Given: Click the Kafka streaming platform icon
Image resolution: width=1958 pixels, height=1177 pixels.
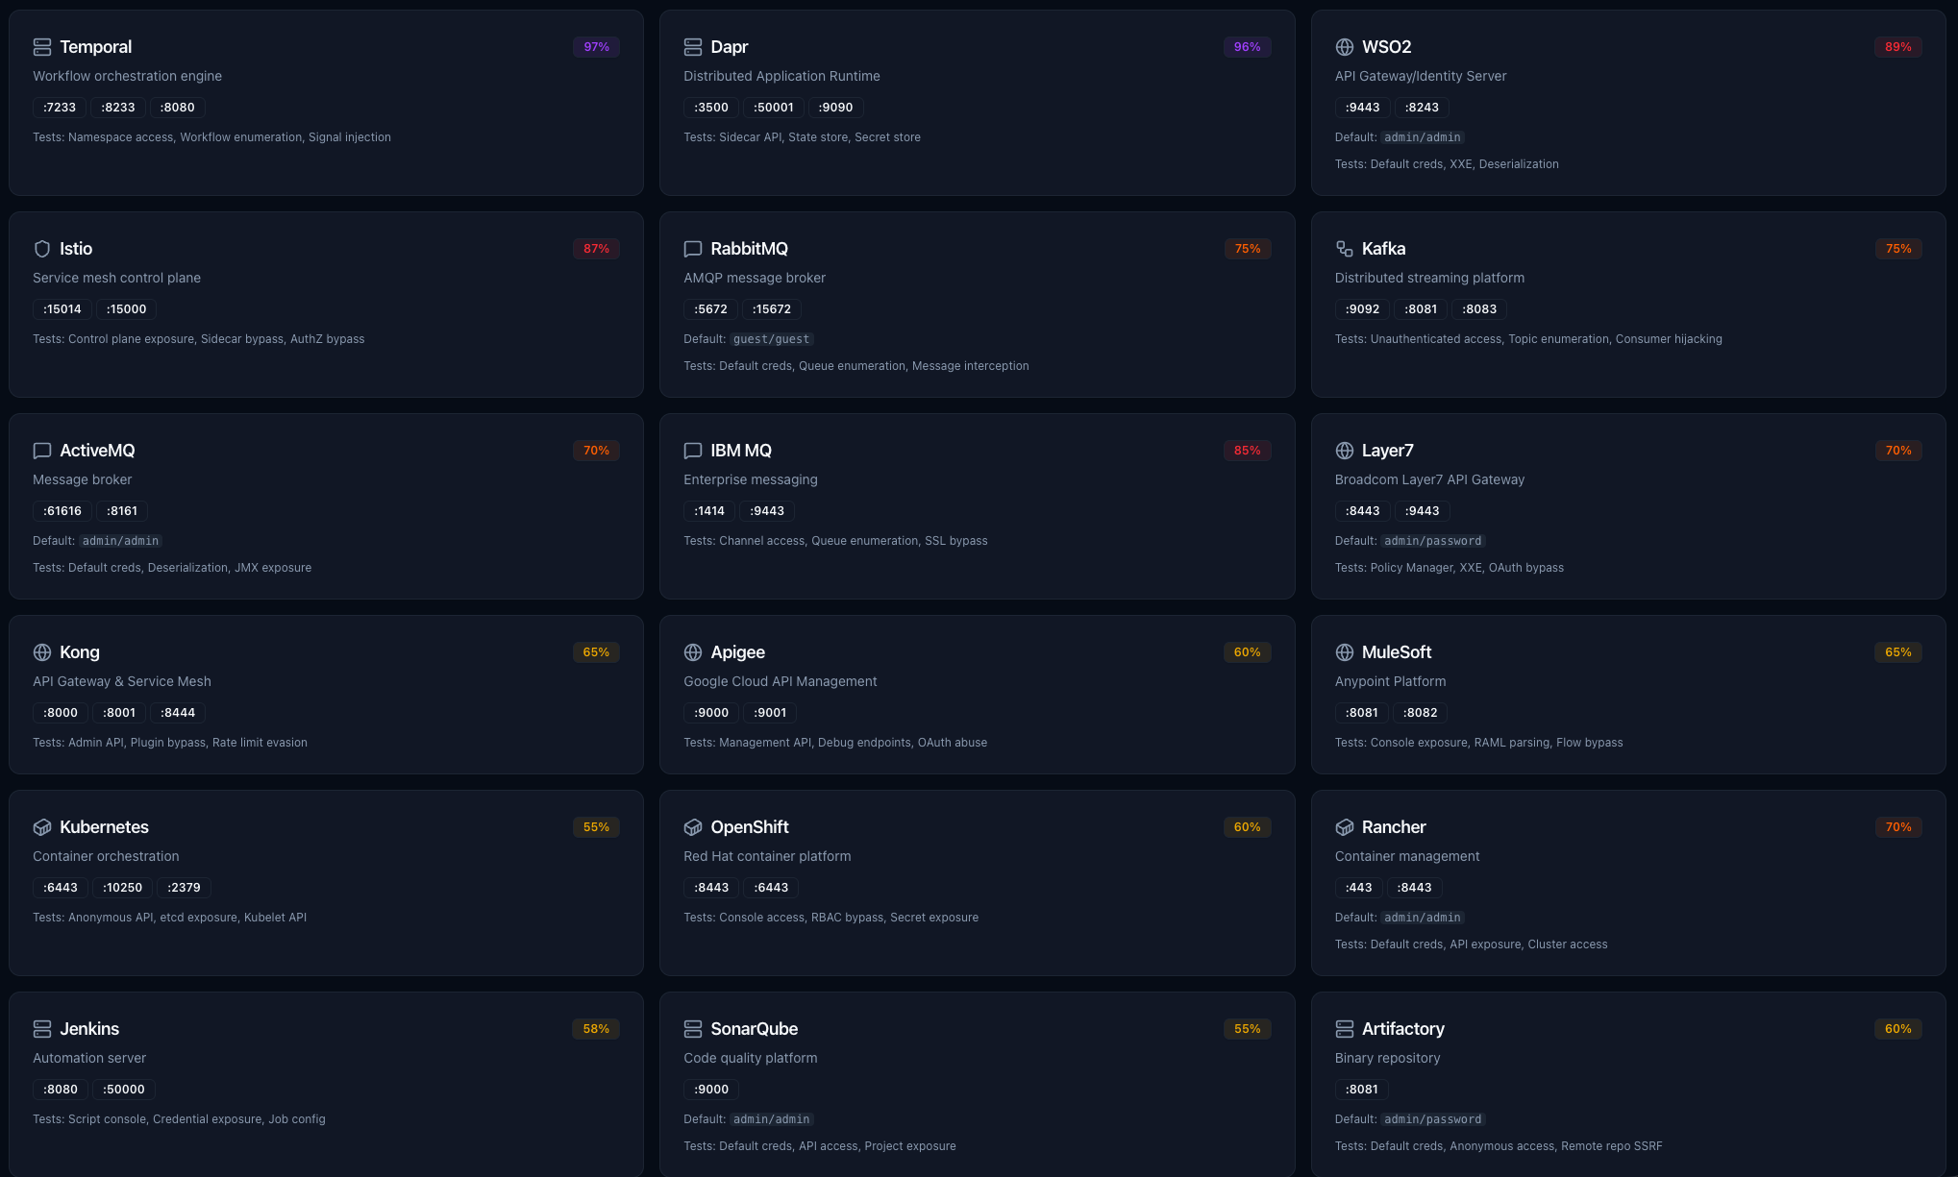Looking at the screenshot, I should (1344, 248).
